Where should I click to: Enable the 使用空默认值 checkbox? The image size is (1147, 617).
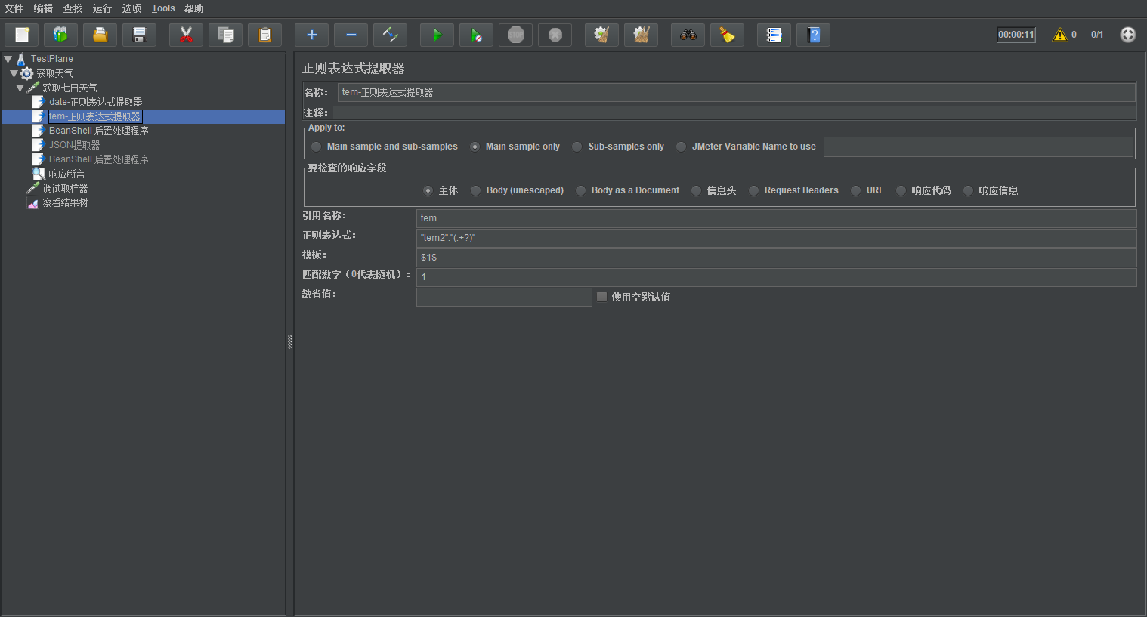click(601, 297)
